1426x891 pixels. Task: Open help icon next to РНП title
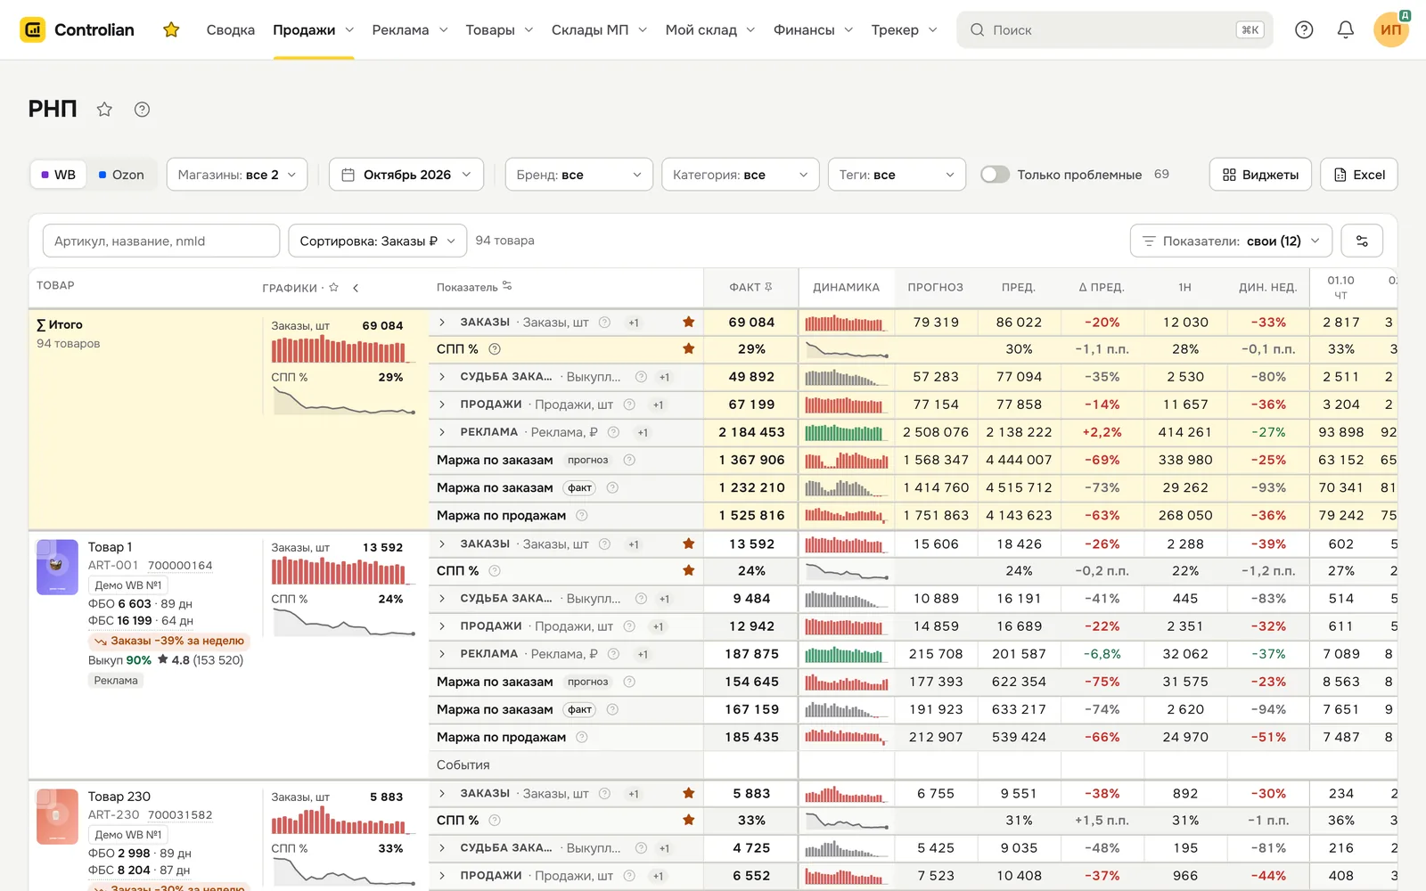[142, 109]
